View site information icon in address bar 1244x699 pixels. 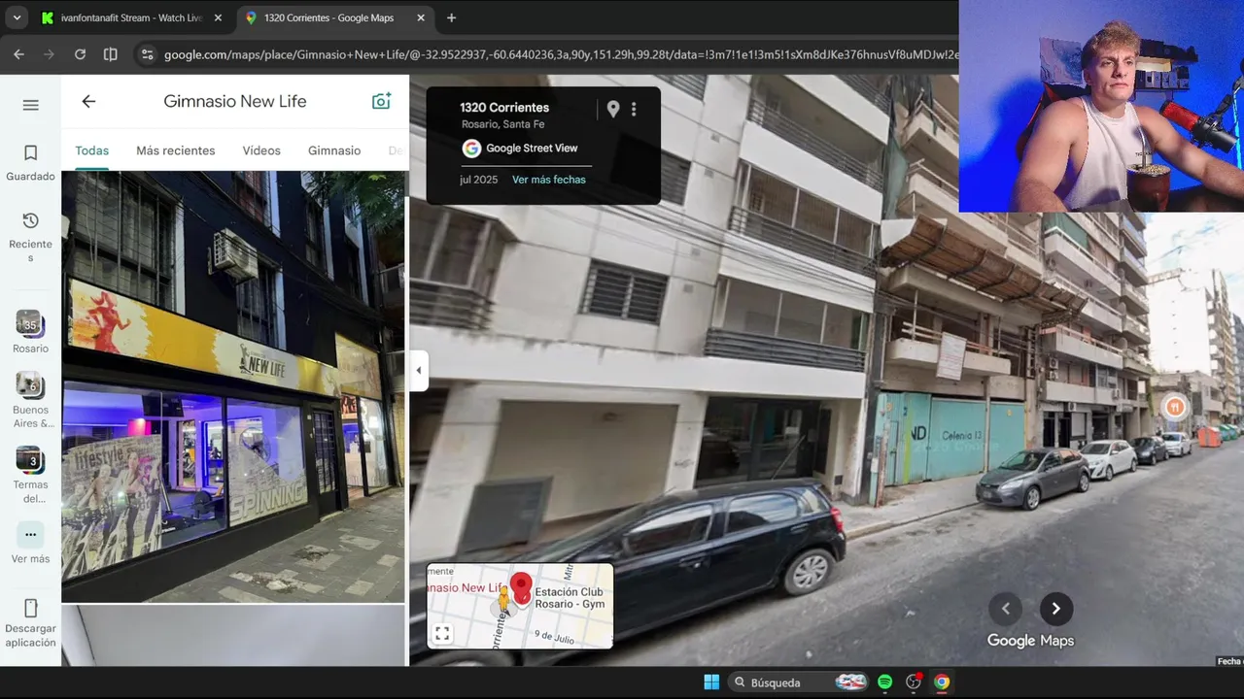point(147,54)
